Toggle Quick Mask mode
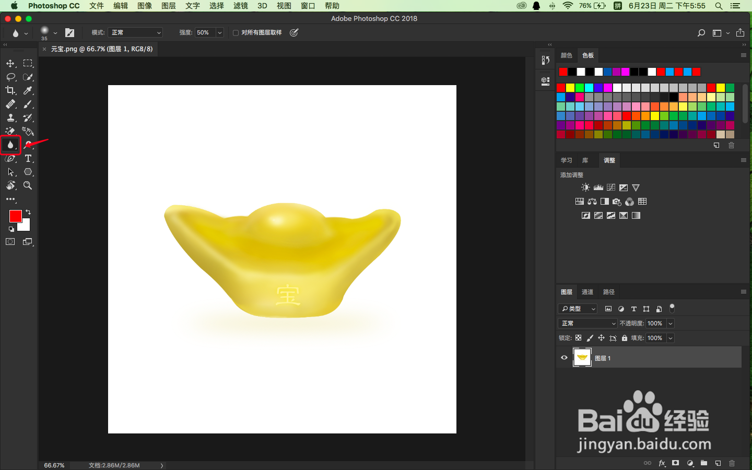 point(10,242)
